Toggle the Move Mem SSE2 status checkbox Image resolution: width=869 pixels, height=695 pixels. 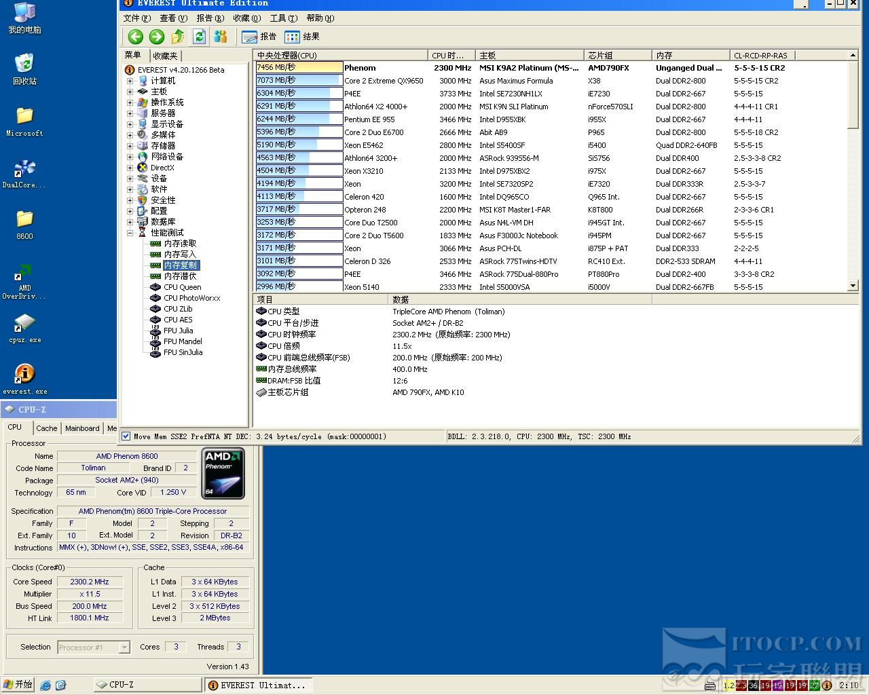tap(126, 436)
